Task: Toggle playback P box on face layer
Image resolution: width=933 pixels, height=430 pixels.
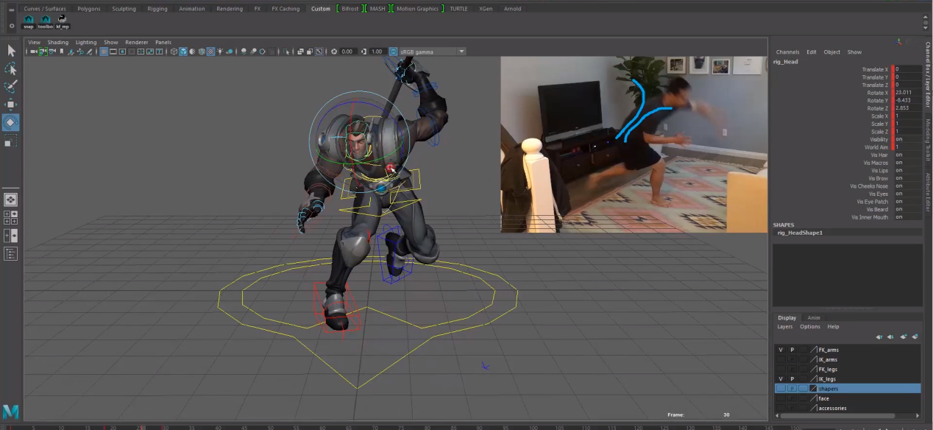Action: 792,398
